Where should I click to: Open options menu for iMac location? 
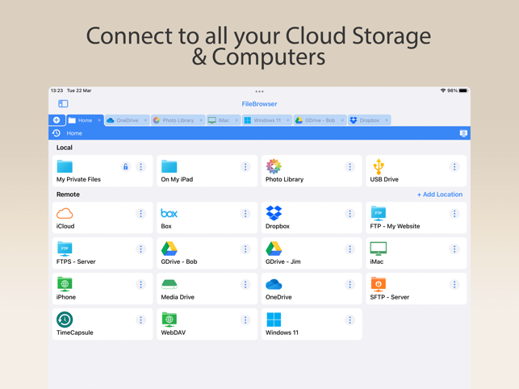(454, 249)
